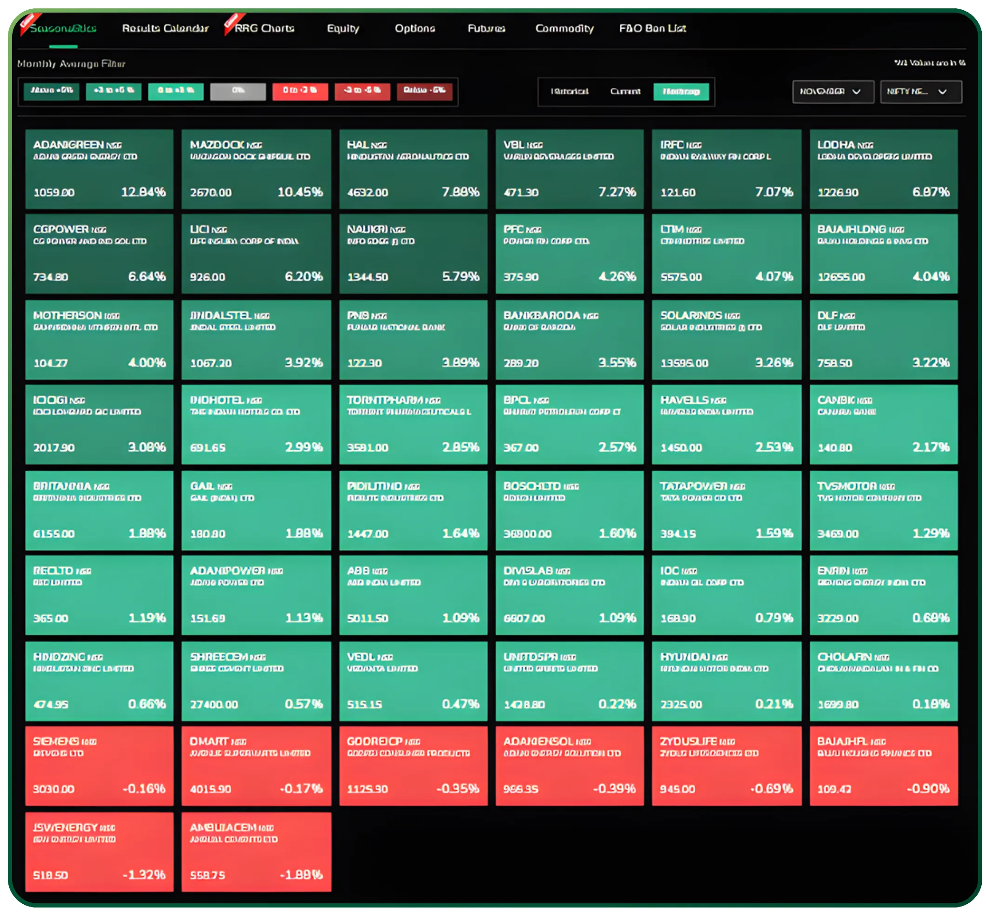Click the Seasonalitica logo icon
Image resolution: width=986 pixels, height=914 pixels.
point(28,26)
